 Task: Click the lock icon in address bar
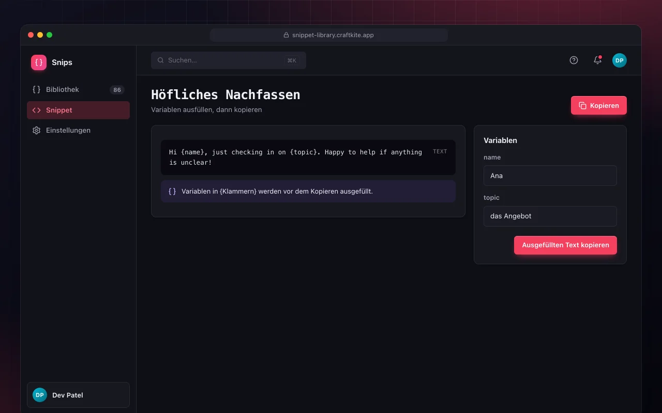click(x=287, y=35)
